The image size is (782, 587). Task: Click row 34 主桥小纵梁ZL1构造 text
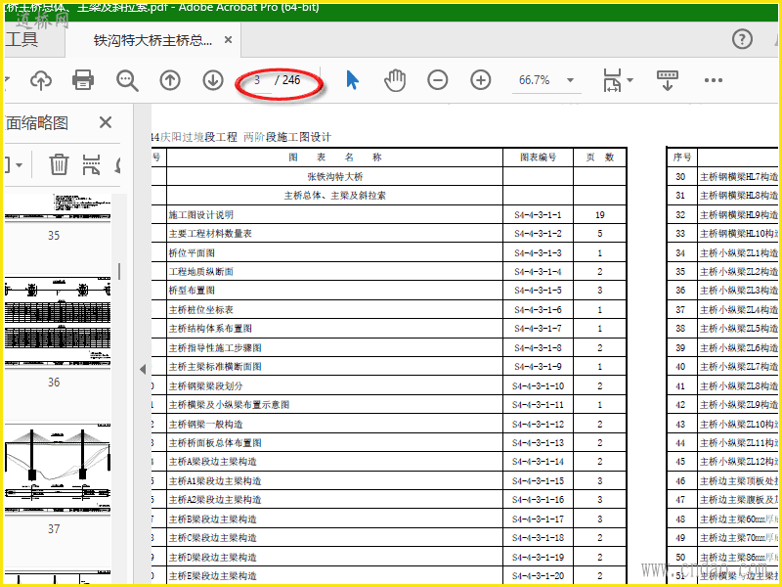[x=739, y=253]
